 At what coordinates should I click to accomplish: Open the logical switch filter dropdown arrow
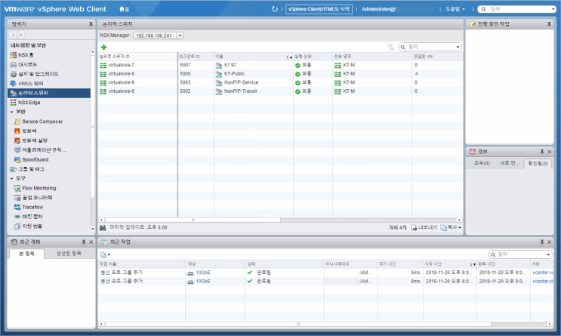pos(458,47)
